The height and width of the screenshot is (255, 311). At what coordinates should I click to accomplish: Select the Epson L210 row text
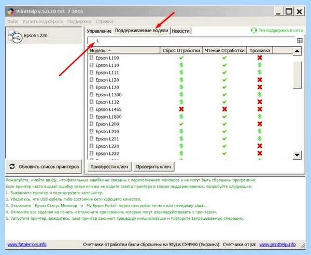(107, 132)
